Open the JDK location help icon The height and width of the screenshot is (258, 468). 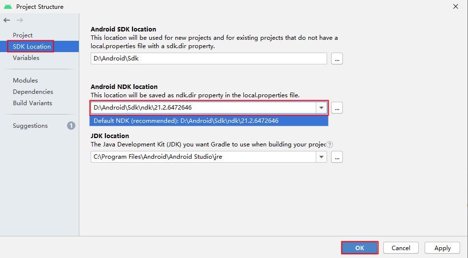(329, 144)
